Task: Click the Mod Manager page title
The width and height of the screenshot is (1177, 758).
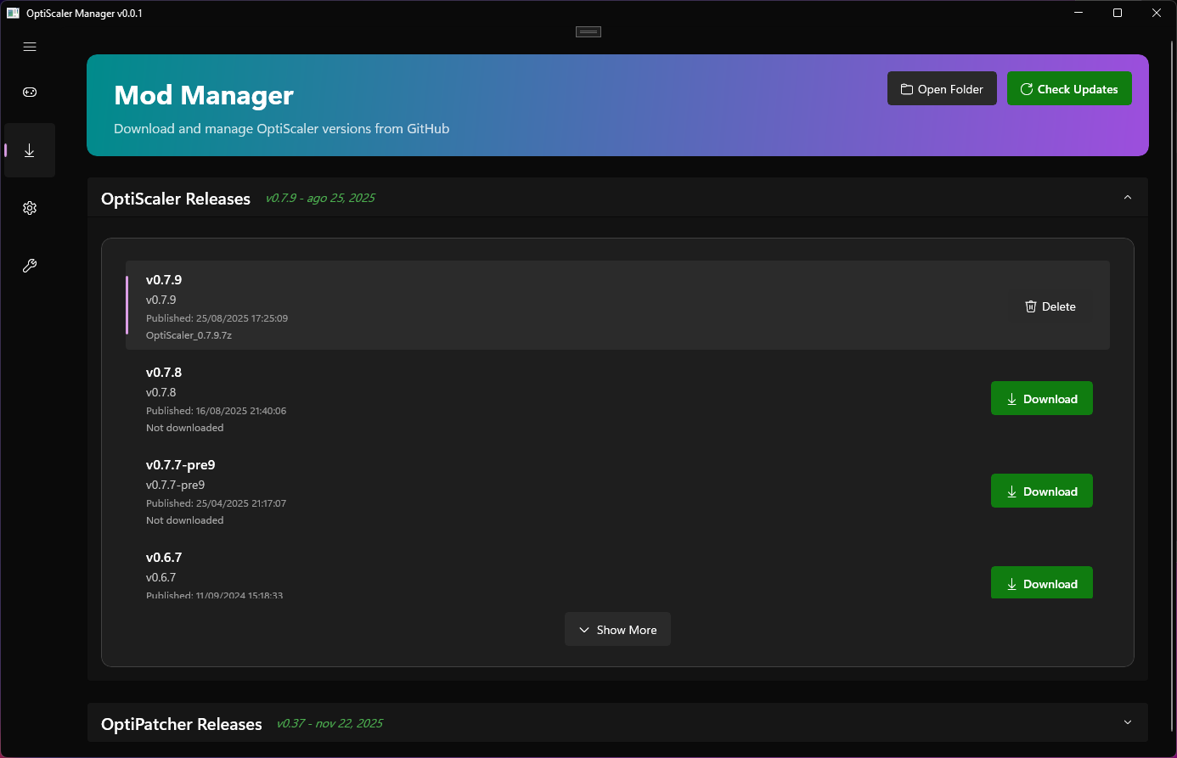Action: point(204,95)
